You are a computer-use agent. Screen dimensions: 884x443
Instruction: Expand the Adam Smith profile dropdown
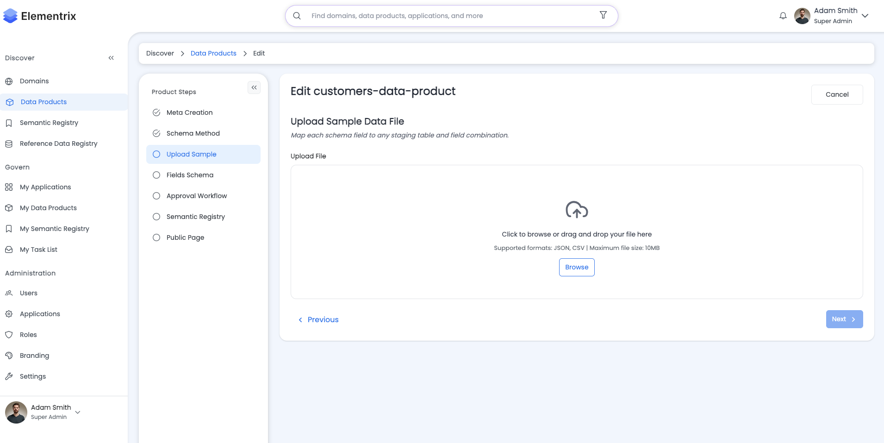tap(865, 15)
